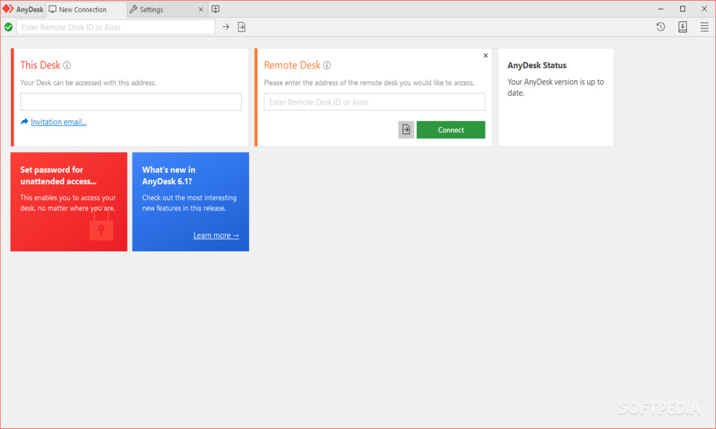Switch to the Settings tab
This screenshot has width=716, height=429.
tap(151, 10)
